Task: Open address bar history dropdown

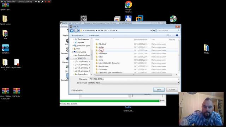Action: coord(151,31)
